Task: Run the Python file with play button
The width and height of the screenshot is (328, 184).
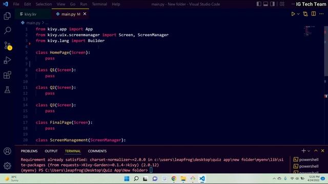Action: click(293, 14)
